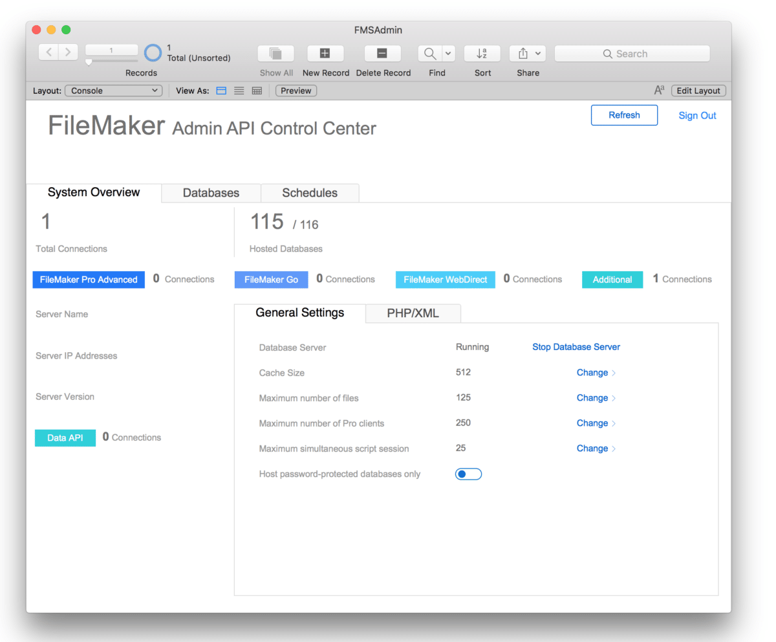Switch to Form View using its icon
This screenshot has width=776, height=642.
coord(221,91)
